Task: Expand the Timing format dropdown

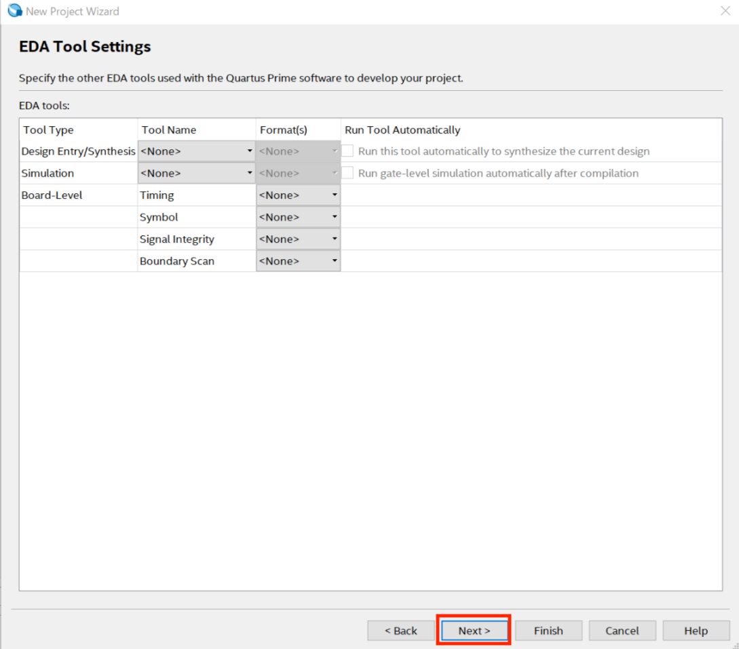Action: pos(298,195)
